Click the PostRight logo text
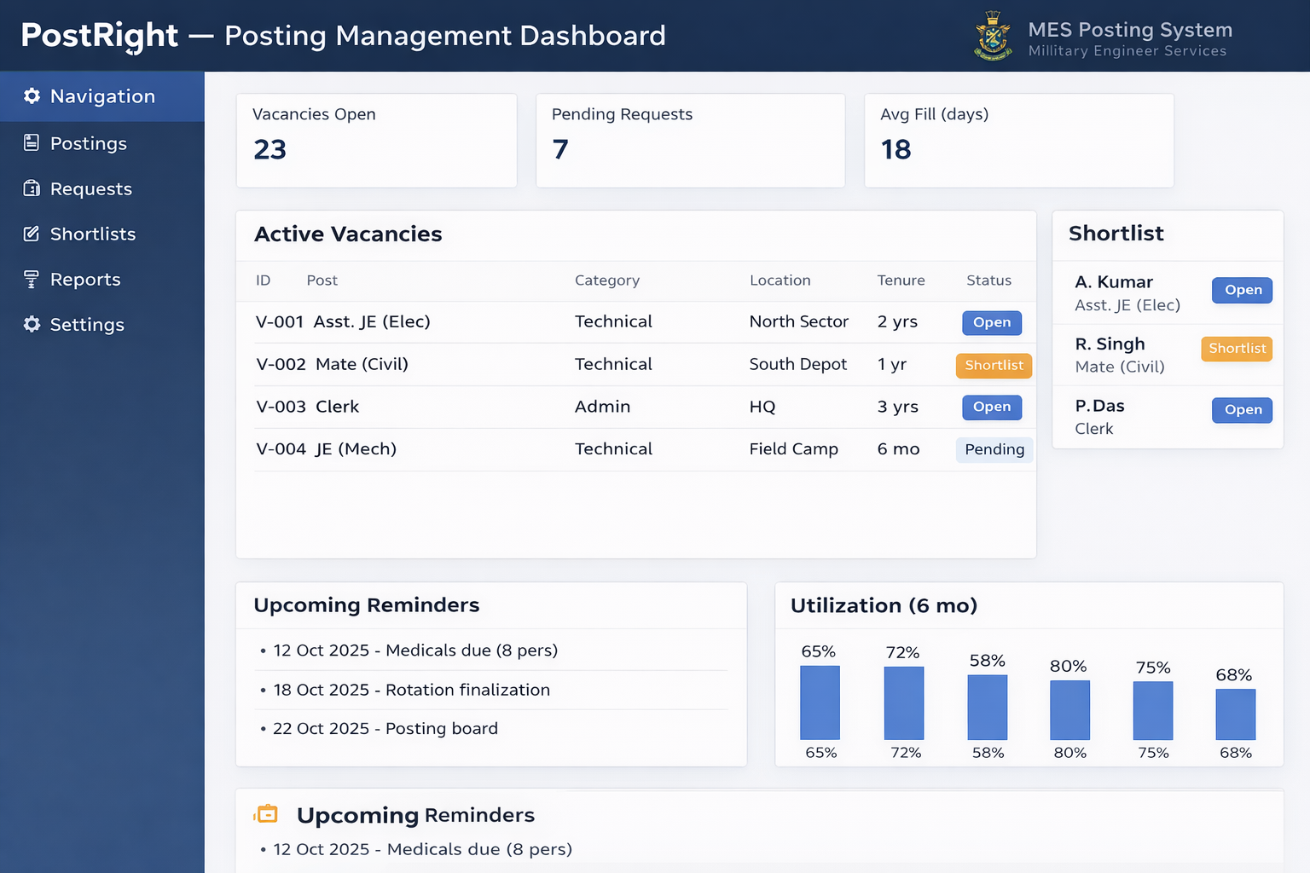Viewport: 1310px width, 873px height. [x=100, y=35]
